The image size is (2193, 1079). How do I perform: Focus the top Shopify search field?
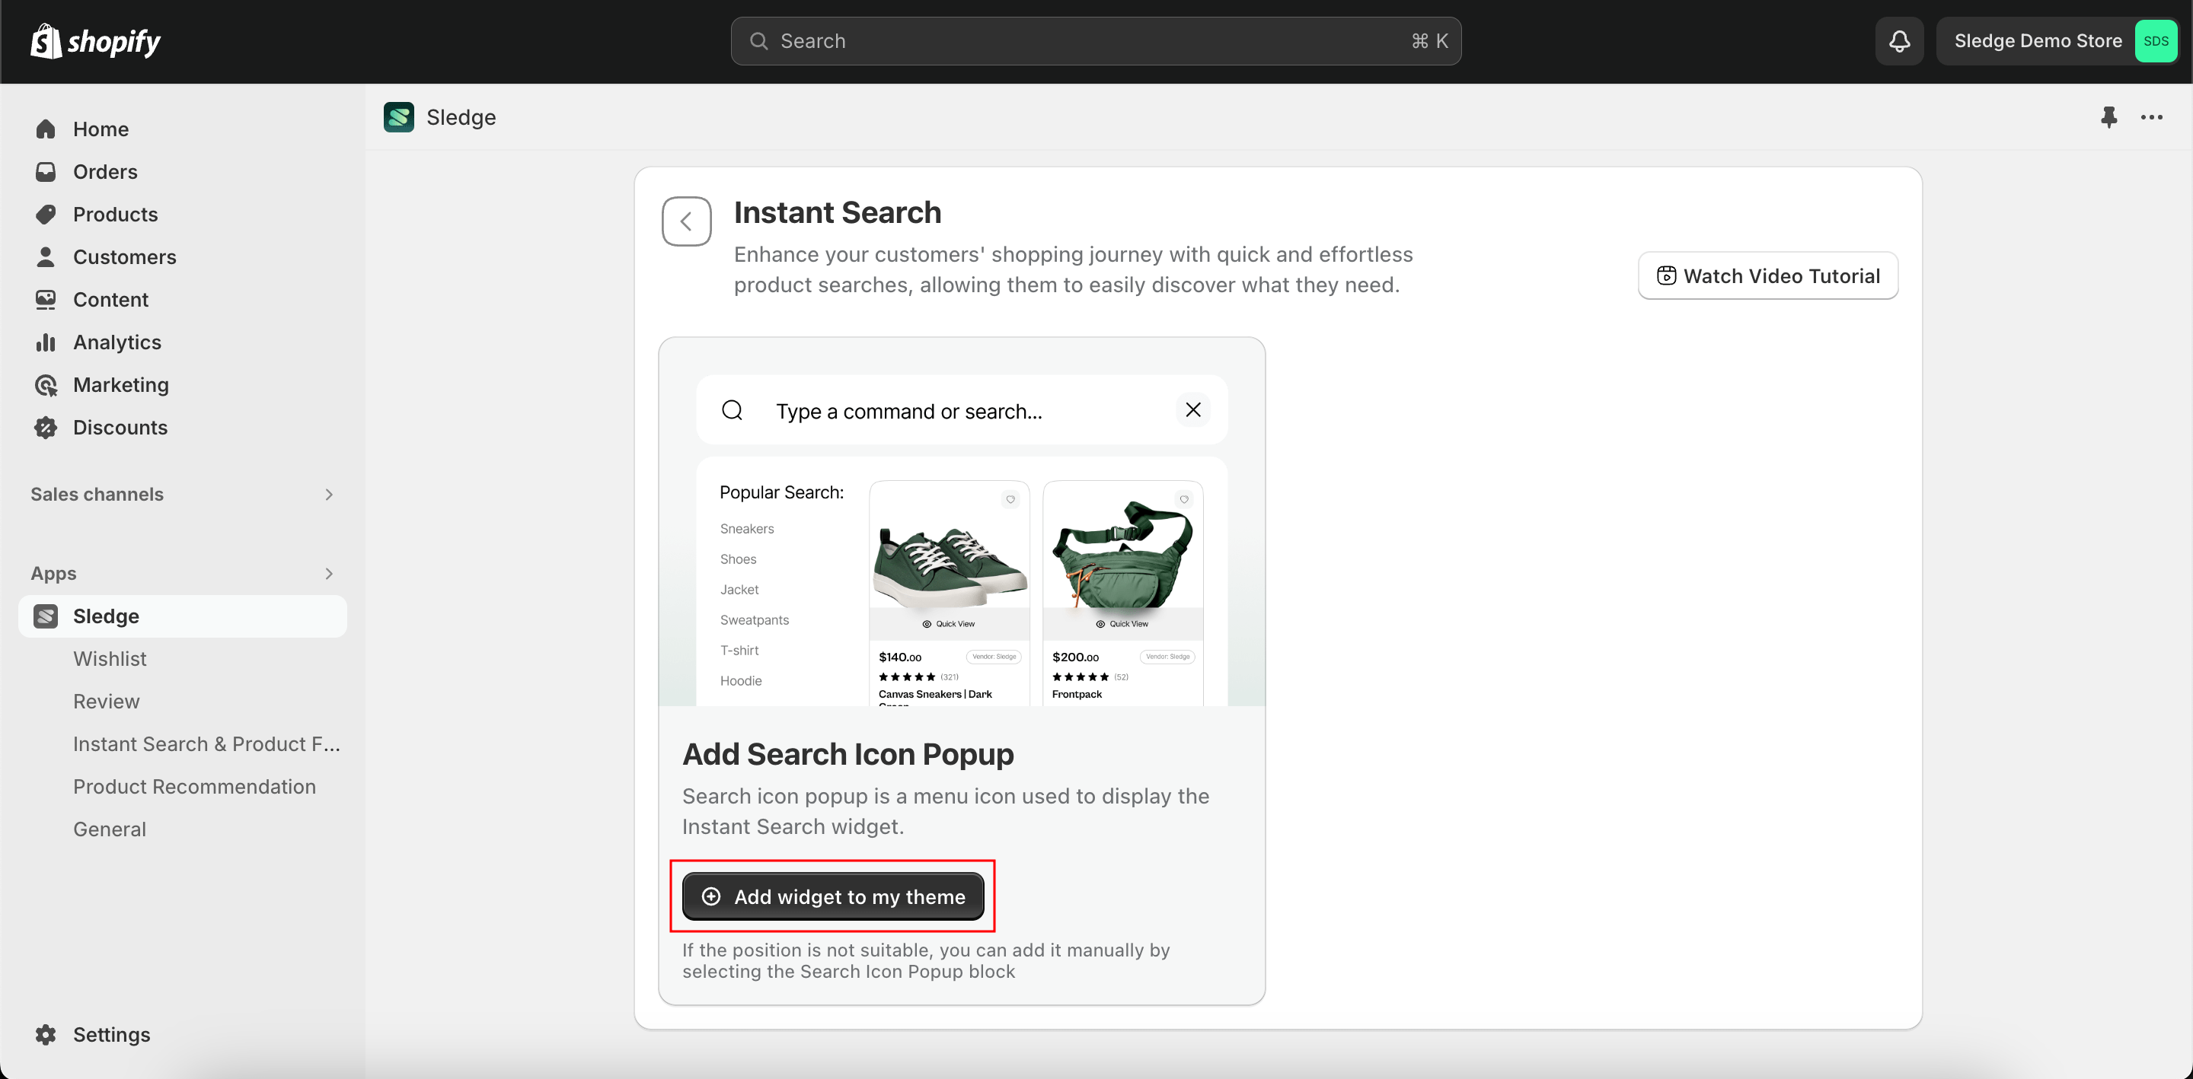[1095, 41]
